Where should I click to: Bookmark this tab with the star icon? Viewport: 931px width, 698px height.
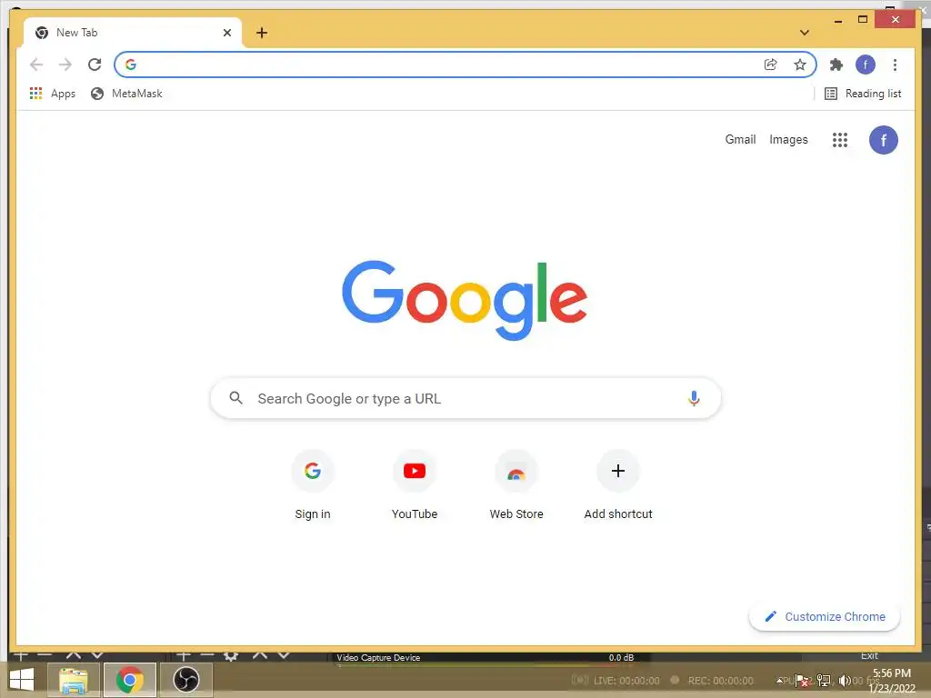[x=800, y=65]
